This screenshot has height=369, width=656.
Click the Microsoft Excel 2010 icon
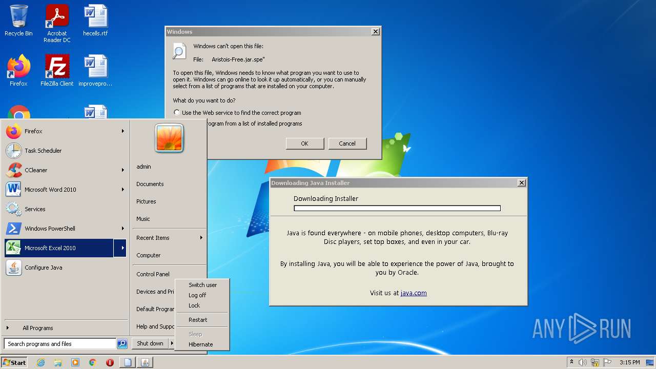[14, 248]
